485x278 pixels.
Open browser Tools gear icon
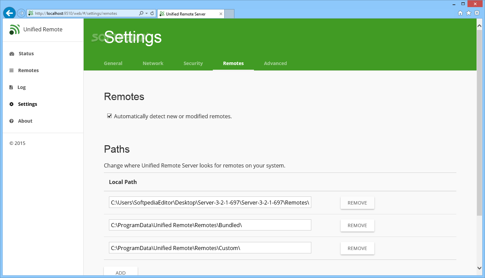point(477,13)
